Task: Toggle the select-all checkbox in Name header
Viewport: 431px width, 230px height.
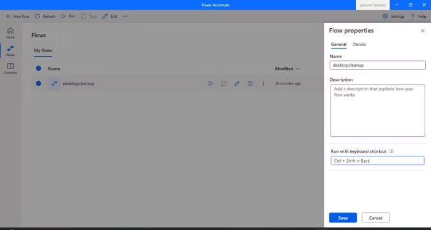Action: 39,68
